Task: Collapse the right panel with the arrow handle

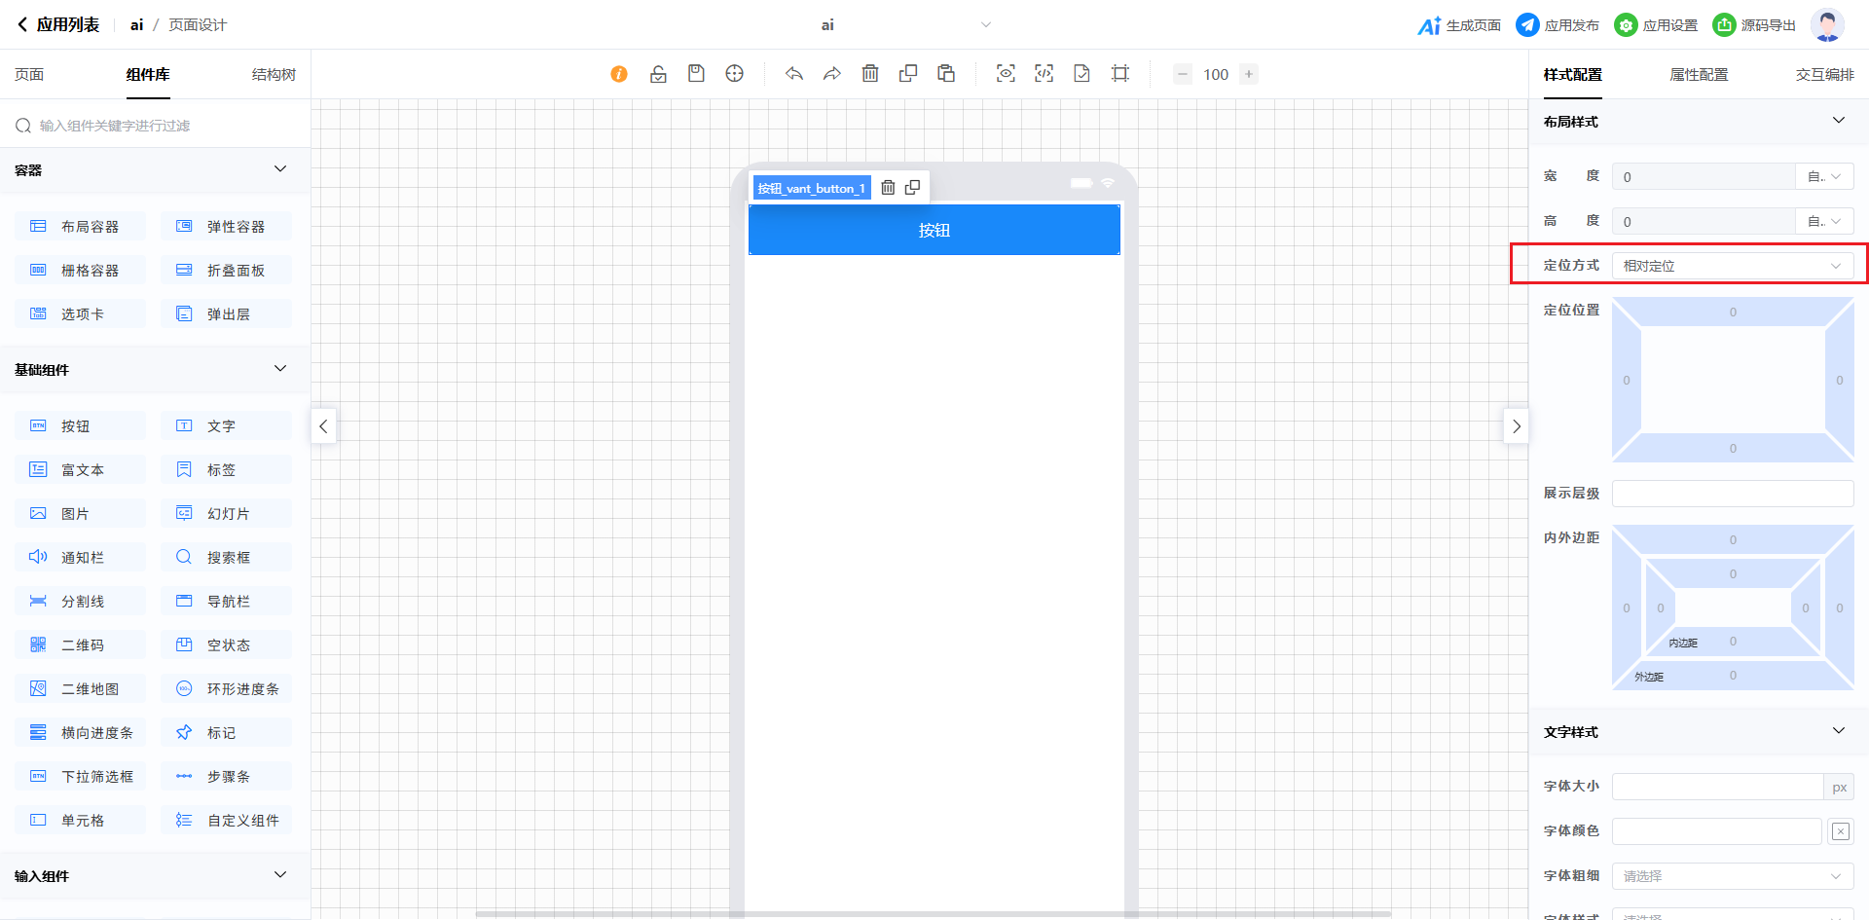Action: point(1516,426)
